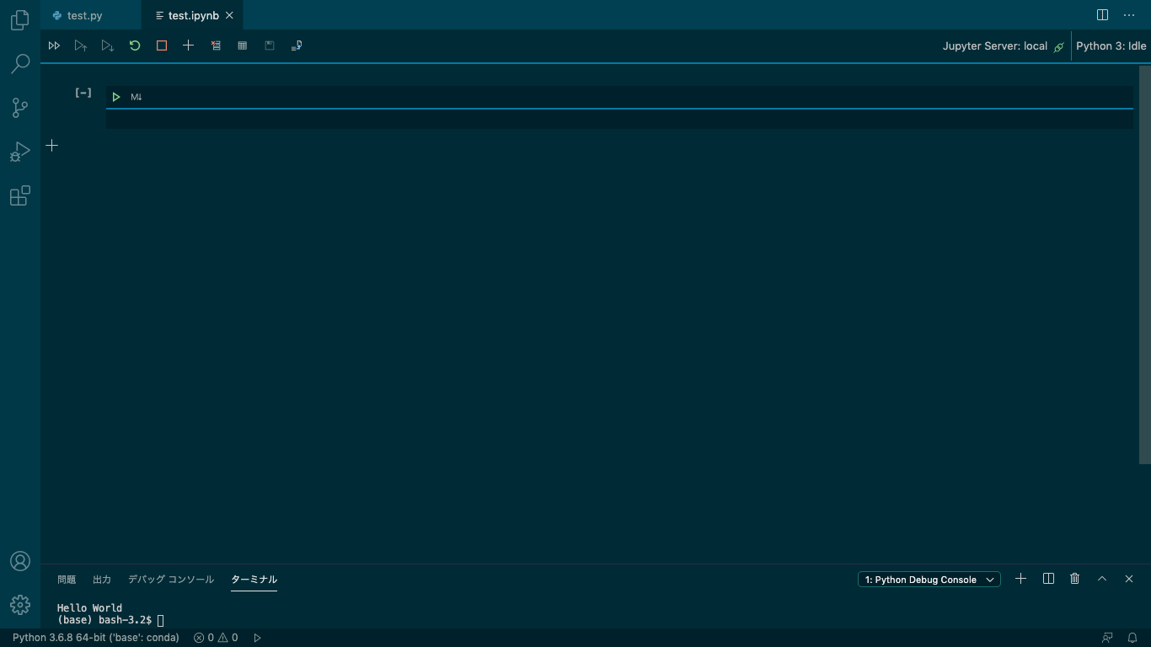Open the Extensions view
Screen dimensions: 1151x647
click(19, 195)
